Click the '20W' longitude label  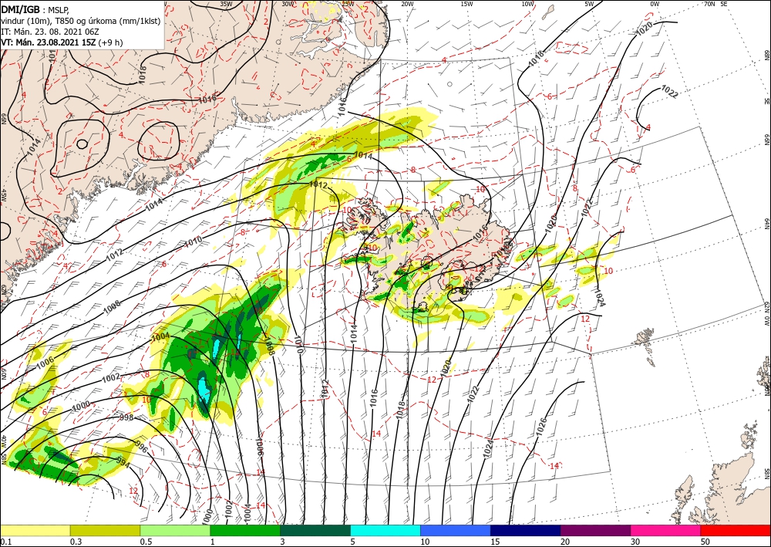pyautogui.click(x=407, y=4)
